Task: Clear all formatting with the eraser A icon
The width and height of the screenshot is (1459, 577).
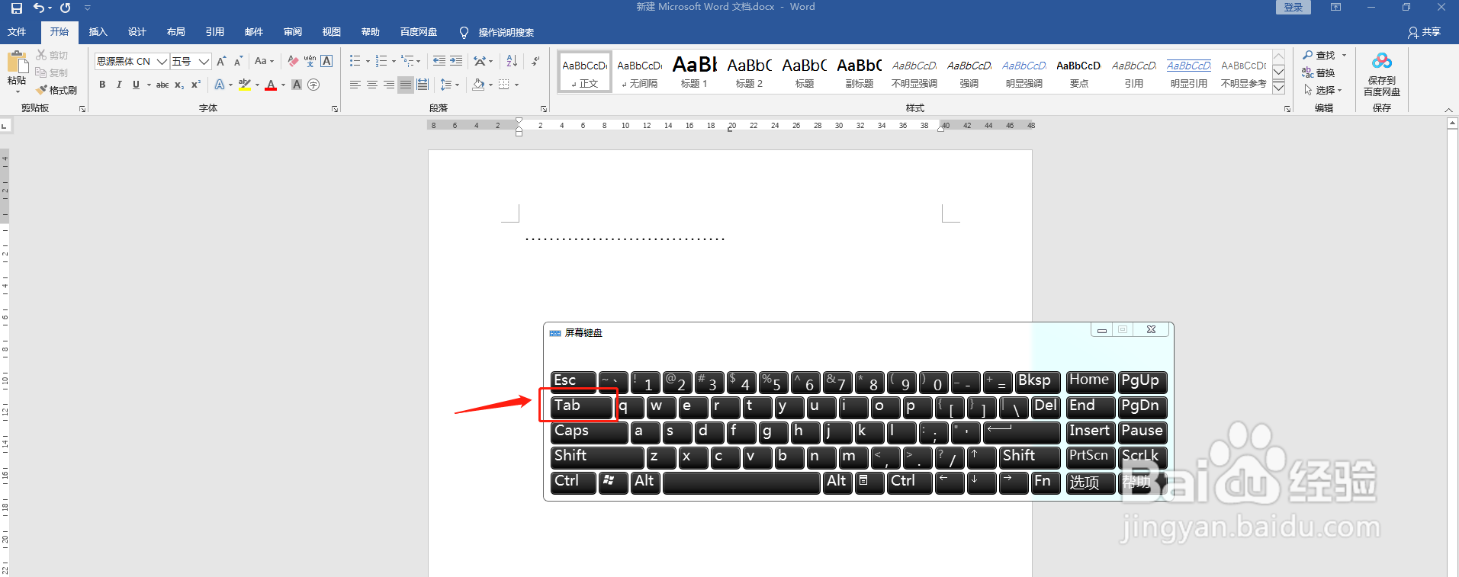Action: pos(293,61)
